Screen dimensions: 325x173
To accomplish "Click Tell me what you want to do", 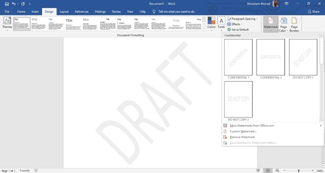I will (176, 11).
